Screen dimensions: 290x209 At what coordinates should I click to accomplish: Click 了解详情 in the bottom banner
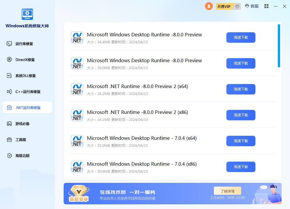coord(227,191)
